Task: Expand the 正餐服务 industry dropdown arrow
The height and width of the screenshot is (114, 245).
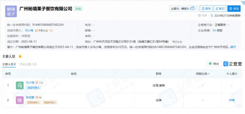Action: (228, 25)
